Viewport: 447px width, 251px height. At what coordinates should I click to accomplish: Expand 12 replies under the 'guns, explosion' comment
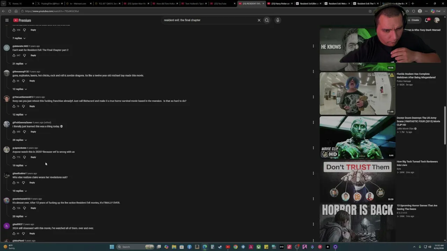pyautogui.click(x=20, y=89)
